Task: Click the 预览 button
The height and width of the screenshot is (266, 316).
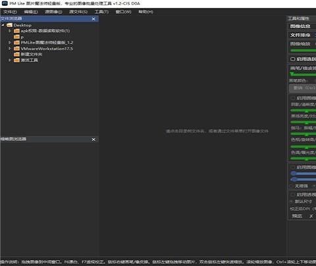Action: 297,216
